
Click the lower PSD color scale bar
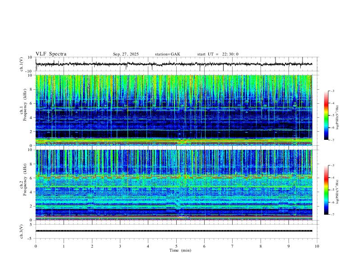click(x=326, y=190)
